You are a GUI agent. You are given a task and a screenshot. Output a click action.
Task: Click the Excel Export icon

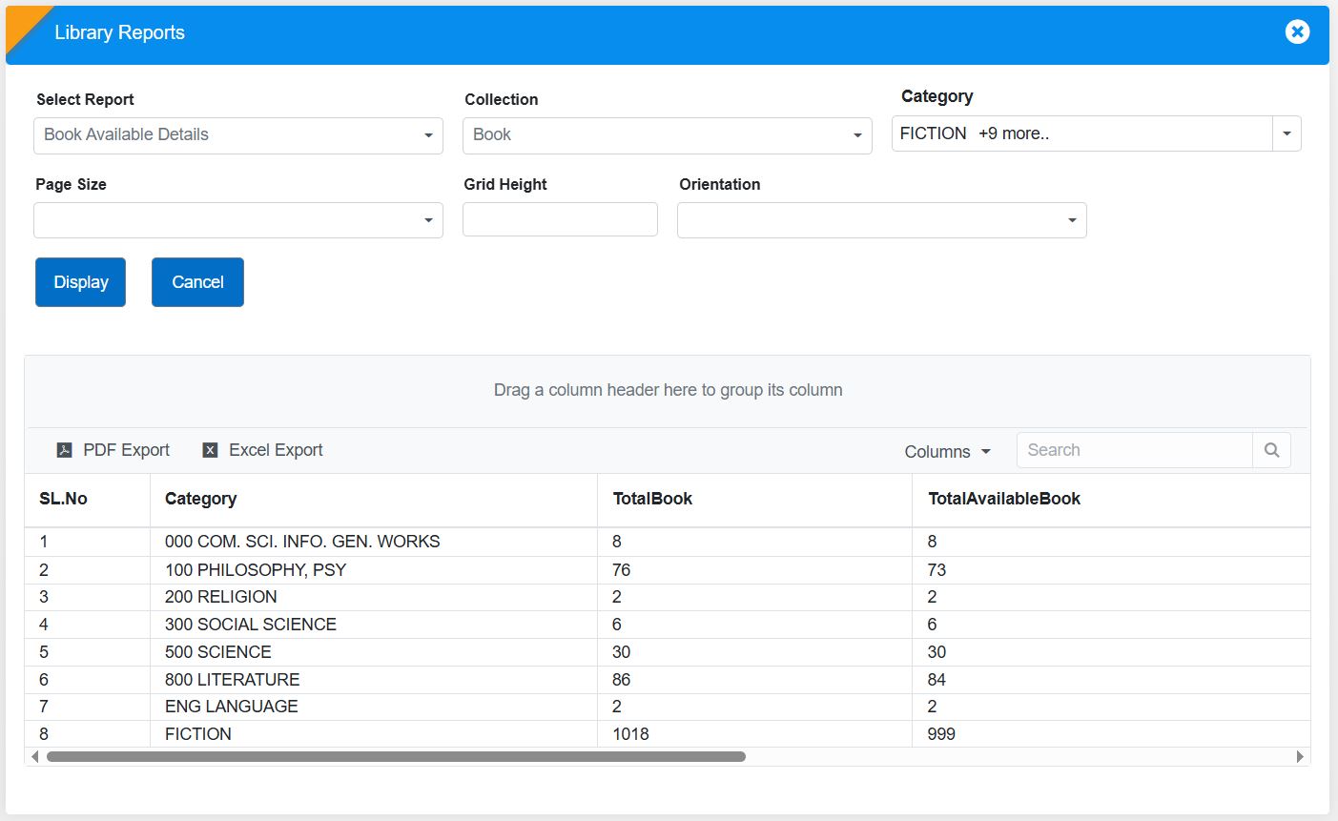(211, 450)
